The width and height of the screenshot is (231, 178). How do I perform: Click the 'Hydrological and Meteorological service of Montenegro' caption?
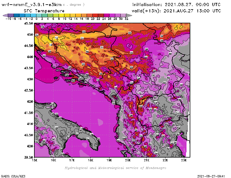click(x=115, y=168)
